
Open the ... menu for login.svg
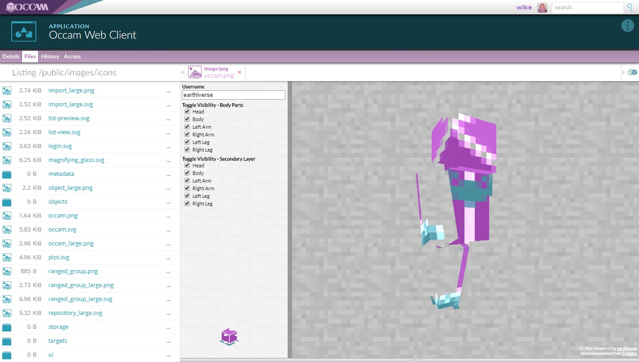[168, 147]
